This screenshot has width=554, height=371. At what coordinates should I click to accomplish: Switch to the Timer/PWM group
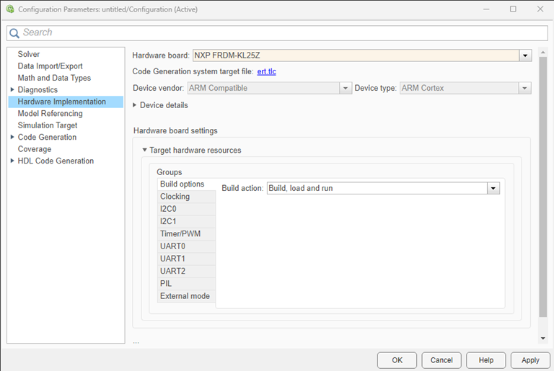click(180, 234)
